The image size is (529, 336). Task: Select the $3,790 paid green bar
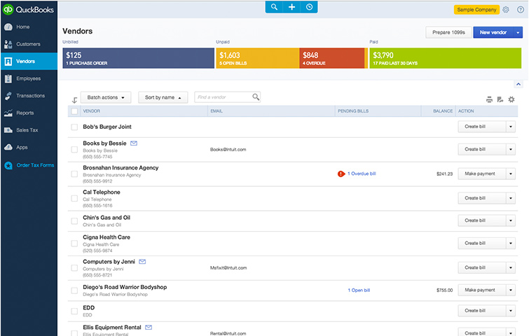[446, 58]
